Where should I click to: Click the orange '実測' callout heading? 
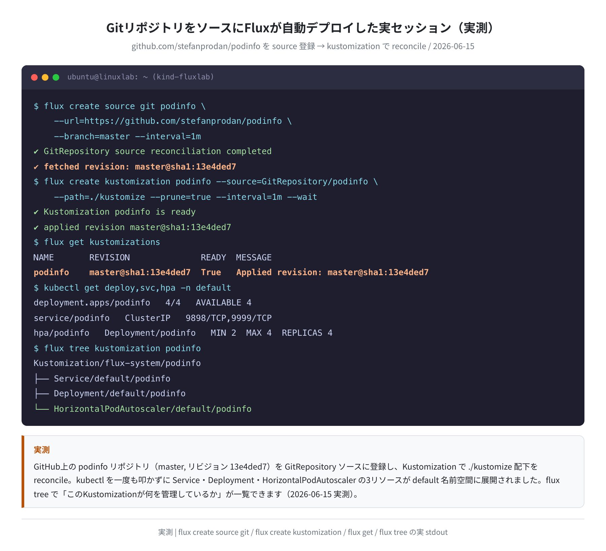(x=42, y=450)
